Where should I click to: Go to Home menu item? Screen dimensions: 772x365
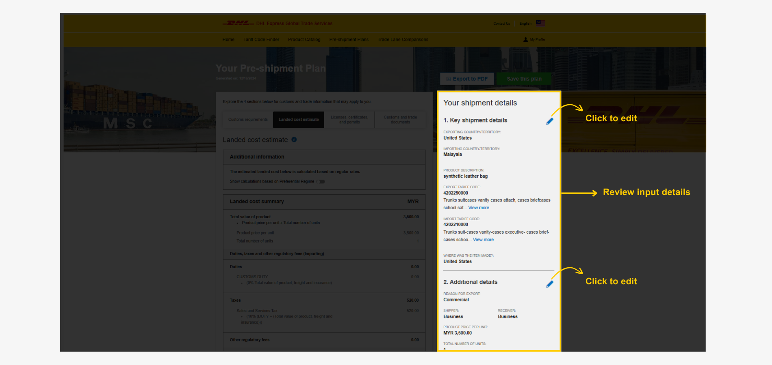[228, 39]
